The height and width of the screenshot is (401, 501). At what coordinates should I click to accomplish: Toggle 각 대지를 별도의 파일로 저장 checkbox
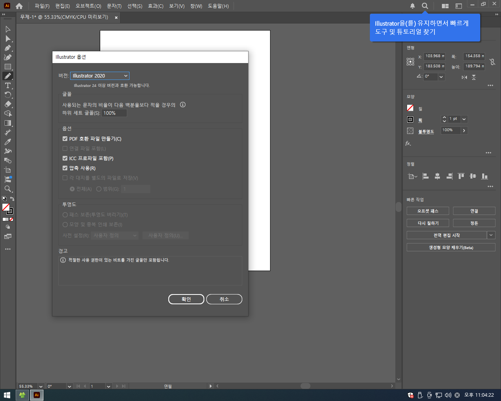coord(65,178)
